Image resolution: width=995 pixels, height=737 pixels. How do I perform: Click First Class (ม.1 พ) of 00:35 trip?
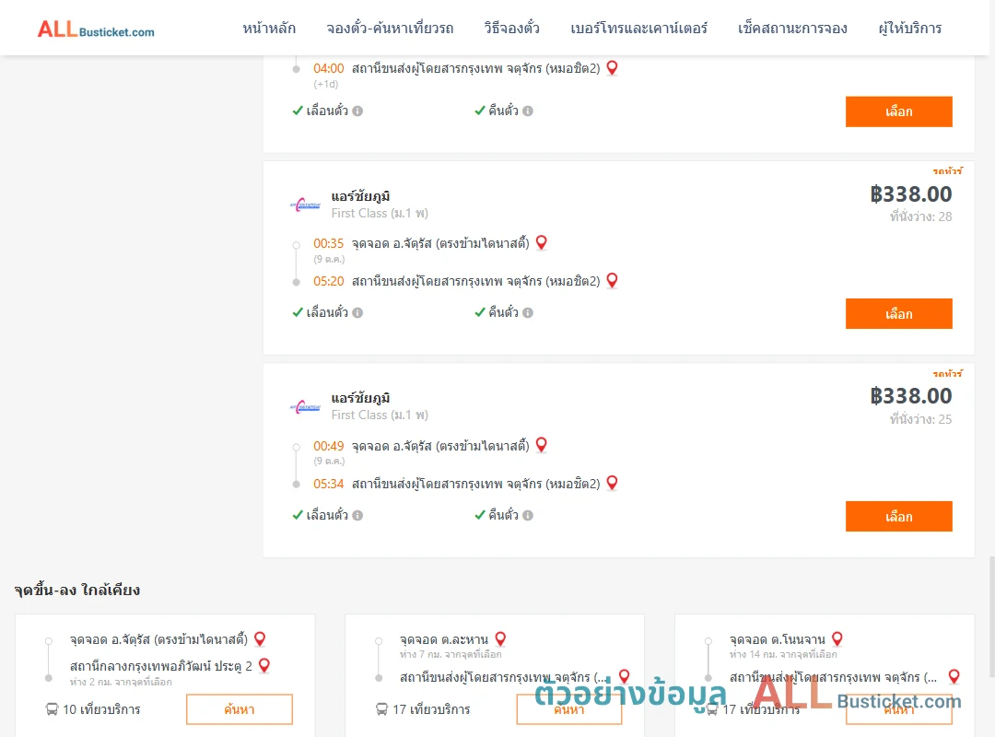click(380, 214)
